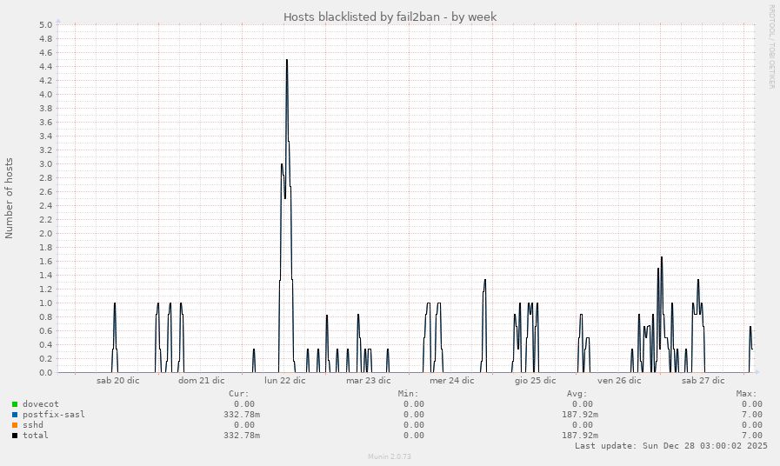
Task: Click the 'Last update' timestamp text
Action: point(670,446)
